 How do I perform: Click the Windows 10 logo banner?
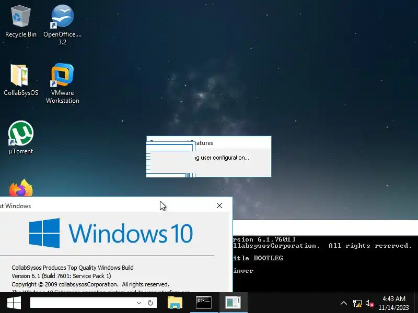(111, 233)
